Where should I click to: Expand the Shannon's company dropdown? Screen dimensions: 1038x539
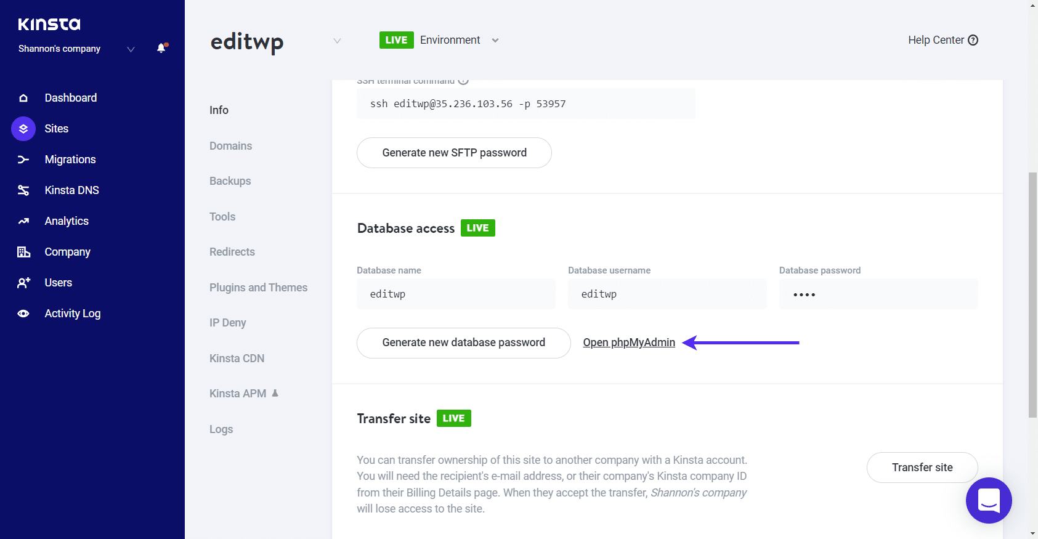point(131,49)
